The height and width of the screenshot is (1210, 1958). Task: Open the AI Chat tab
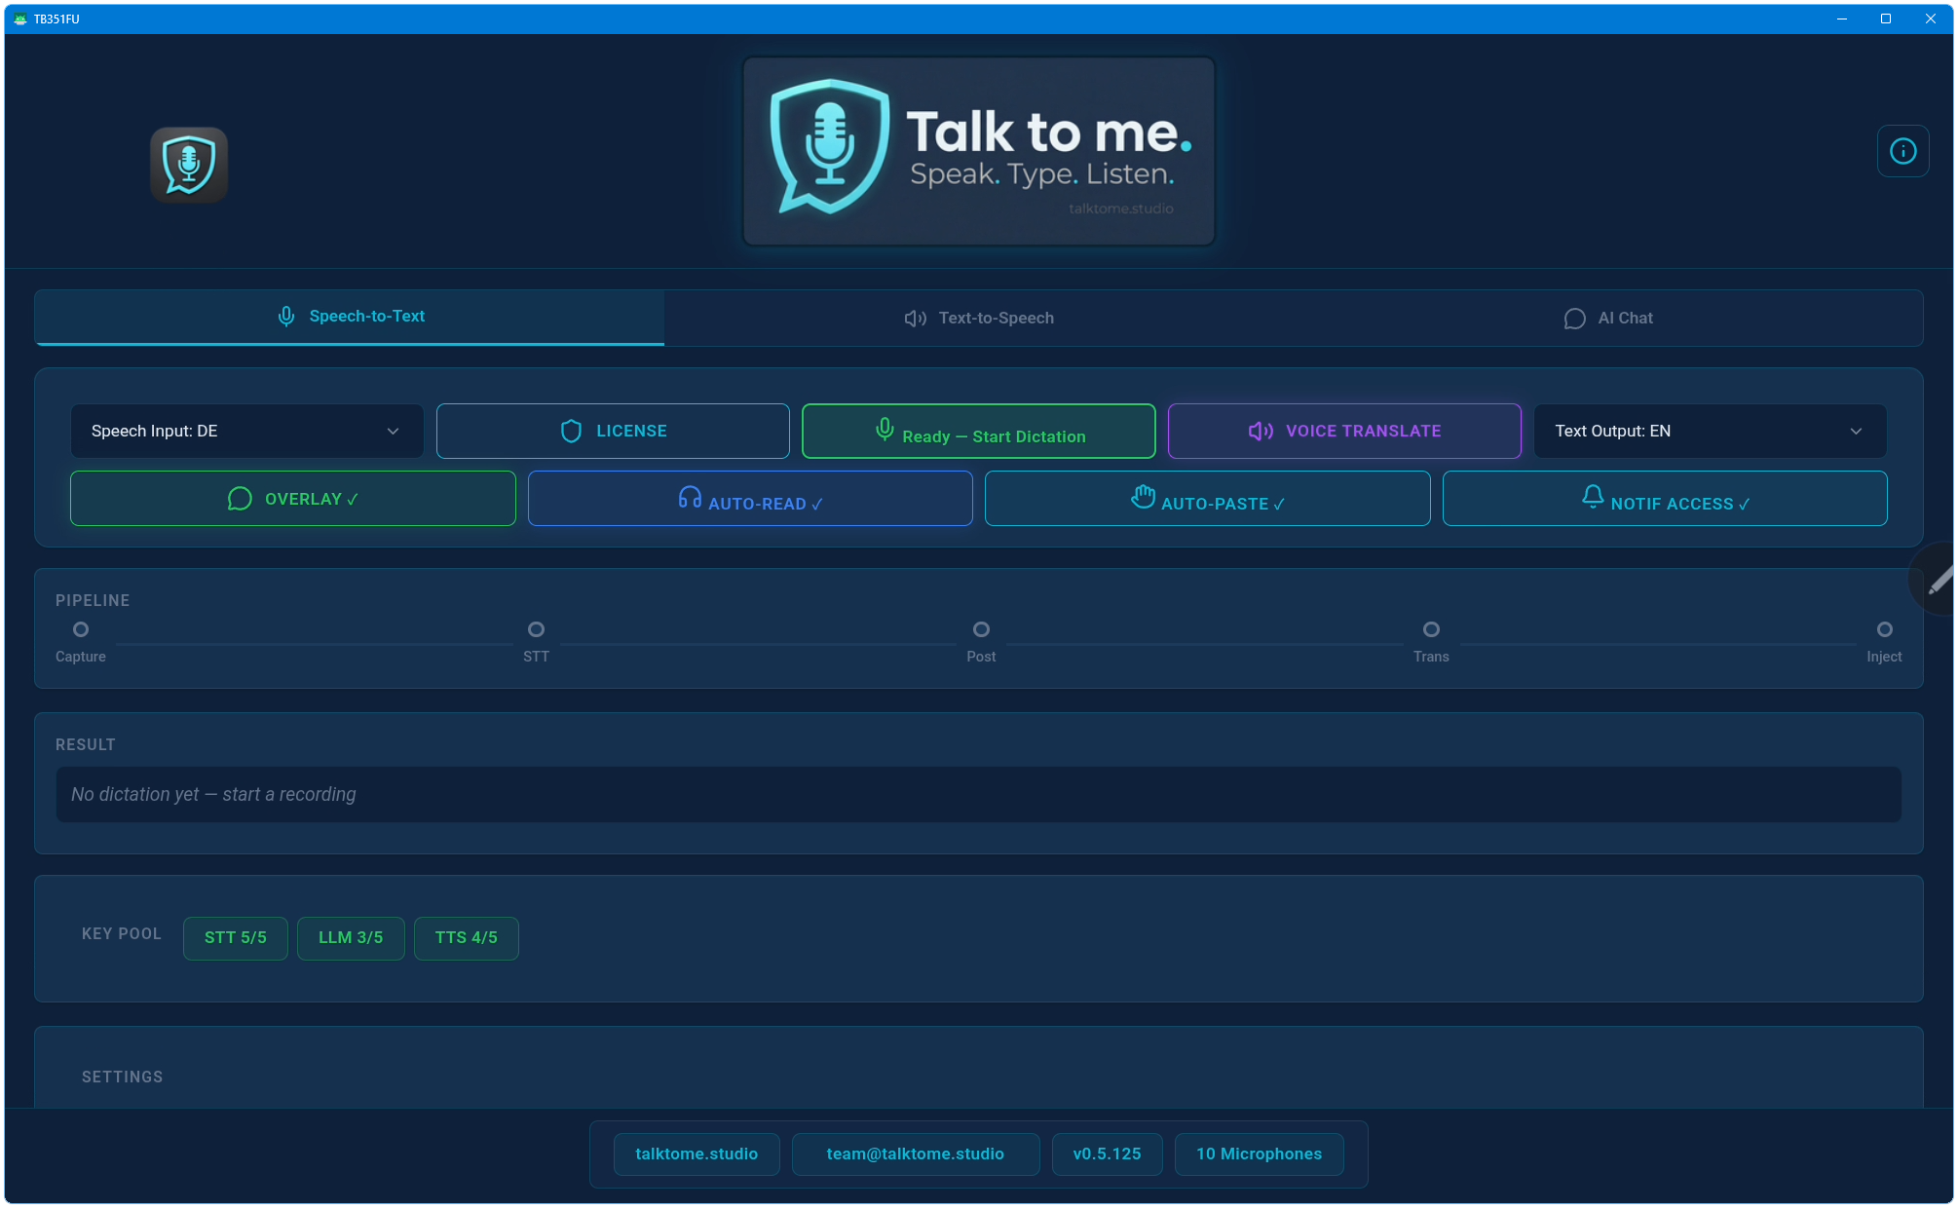1607,318
